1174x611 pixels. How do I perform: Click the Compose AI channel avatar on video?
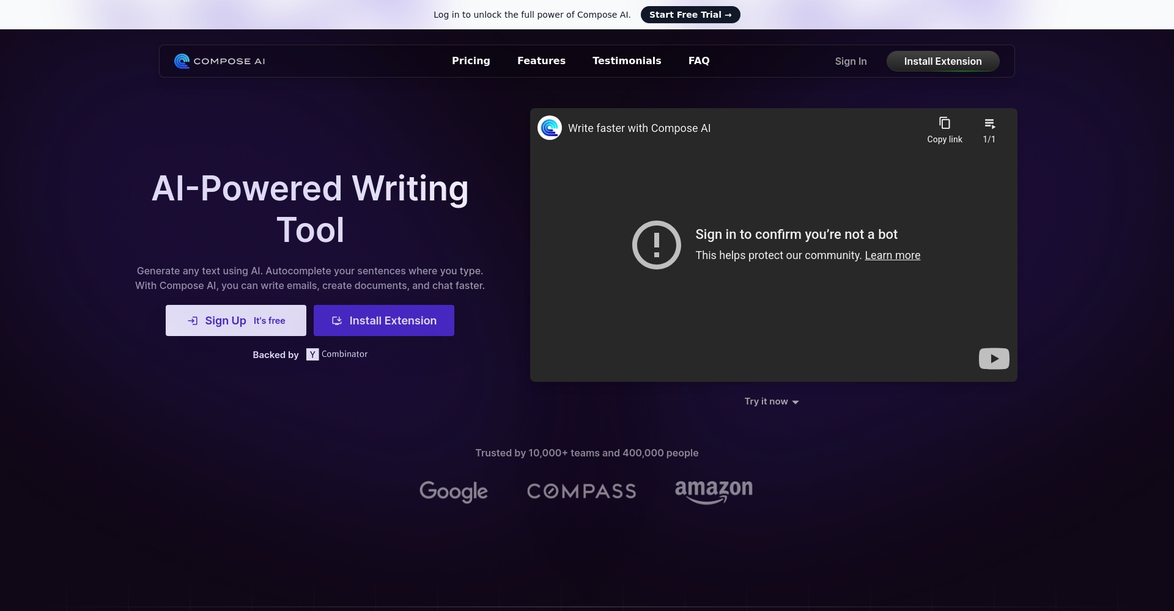[x=549, y=128]
